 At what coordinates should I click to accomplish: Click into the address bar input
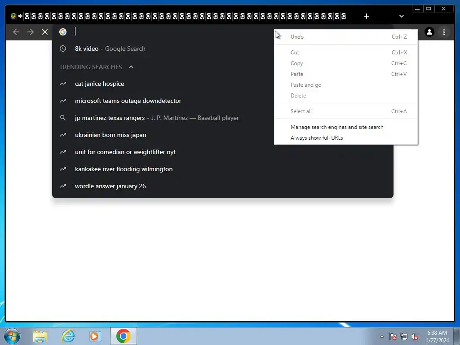pos(173,32)
